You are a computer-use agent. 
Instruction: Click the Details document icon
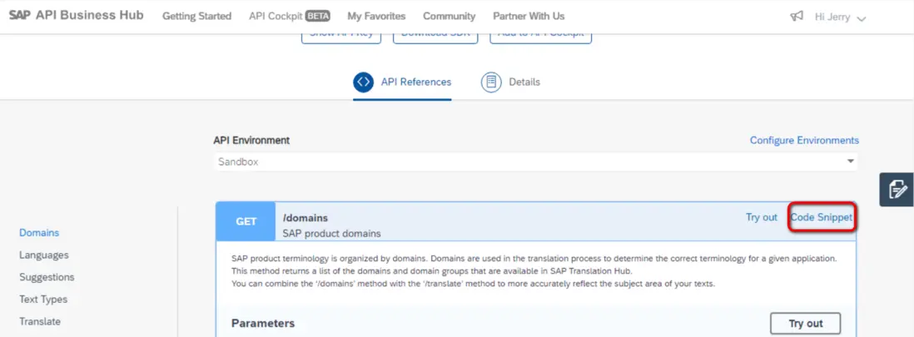coord(491,82)
